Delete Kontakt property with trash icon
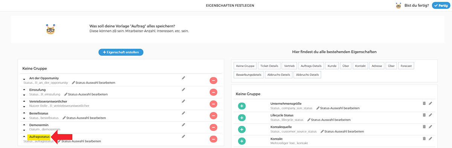452x148 pixels. point(424,139)
